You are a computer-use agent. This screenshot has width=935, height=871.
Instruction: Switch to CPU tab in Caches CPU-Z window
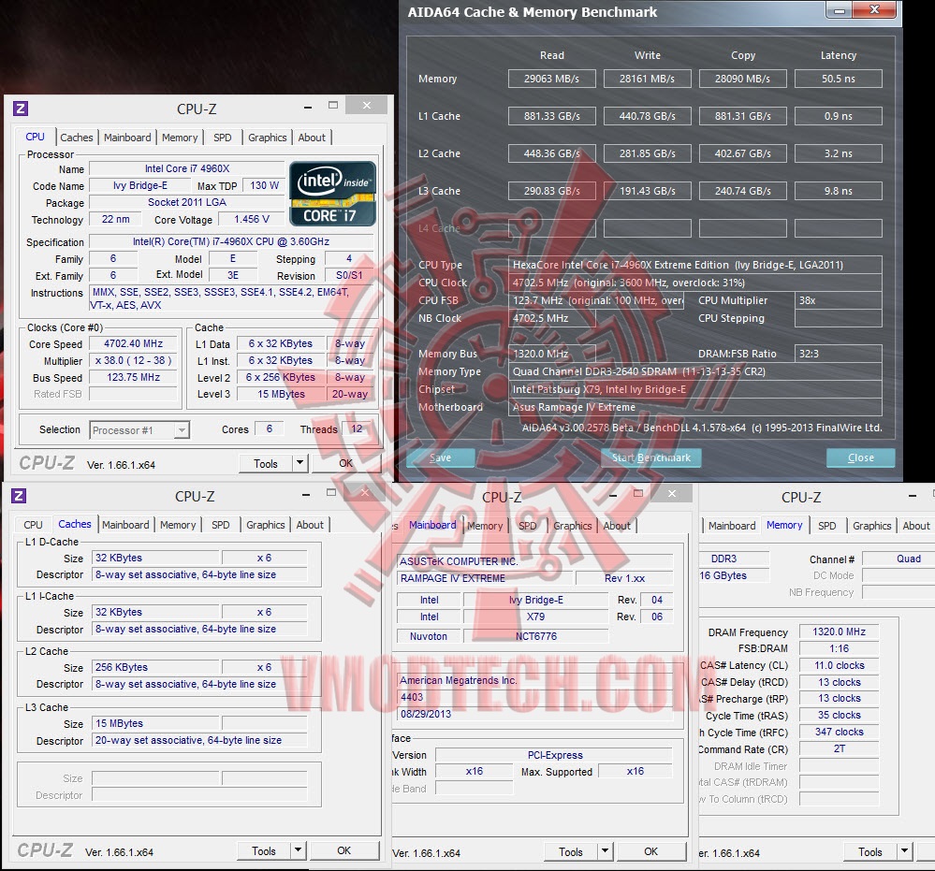[34, 525]
